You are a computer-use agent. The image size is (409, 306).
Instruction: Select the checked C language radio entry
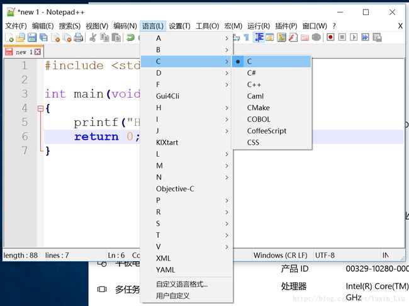coord(272,62)
